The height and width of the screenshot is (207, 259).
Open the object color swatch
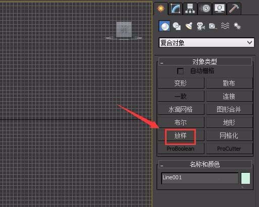tap(245, 178)
